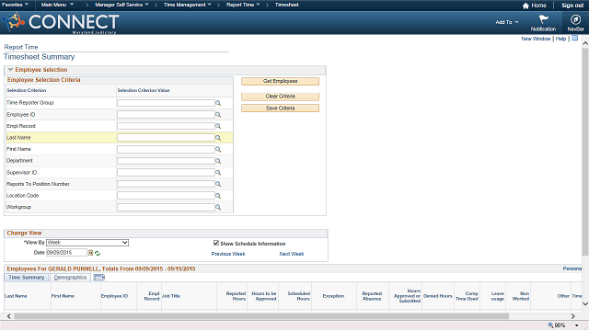Open the NavBar compass icon

click(x=575, y=19)
